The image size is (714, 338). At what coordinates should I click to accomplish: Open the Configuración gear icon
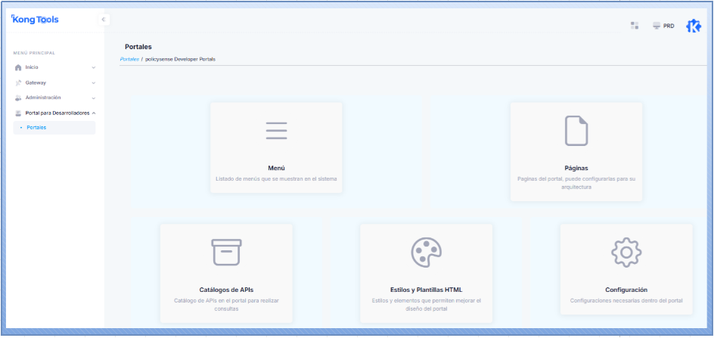(626, 252)
